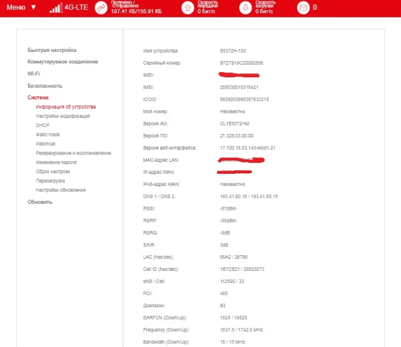Click the LAC value 68A2 / 26786
Viewport: 401px width, 347px height.
[x=234, y=257]
